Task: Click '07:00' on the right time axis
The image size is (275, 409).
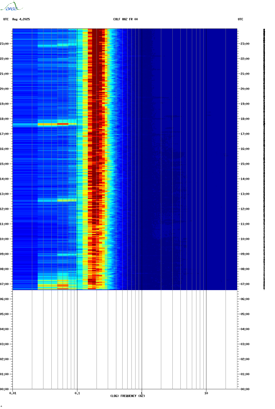Action: (x=245, y=284)
